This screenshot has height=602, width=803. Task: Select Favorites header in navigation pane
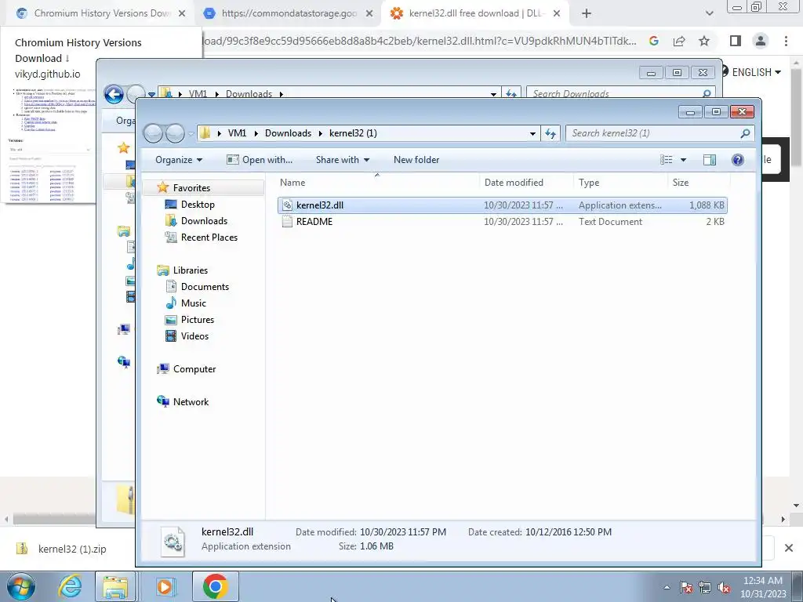point(191,188)
